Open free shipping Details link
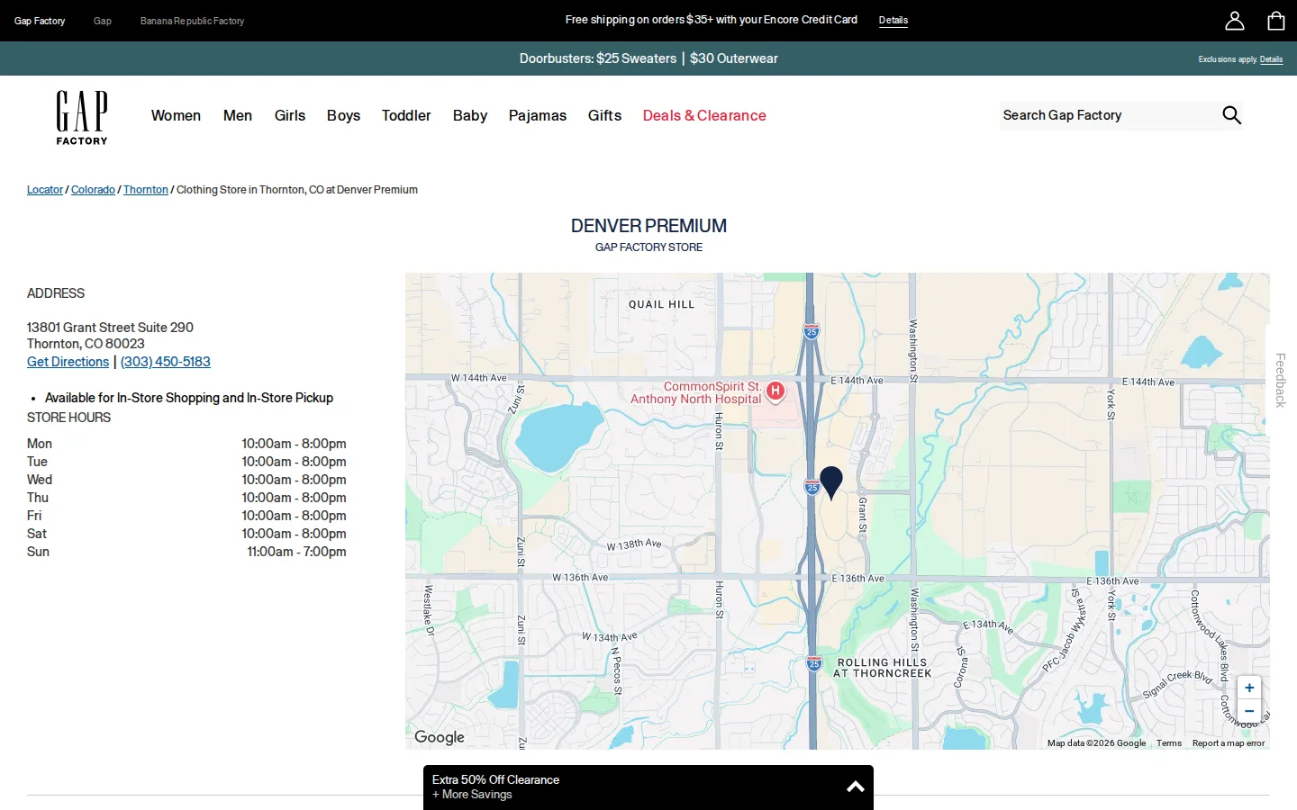The height and width of the screenshot is (810, 1297). click(893, 21)
